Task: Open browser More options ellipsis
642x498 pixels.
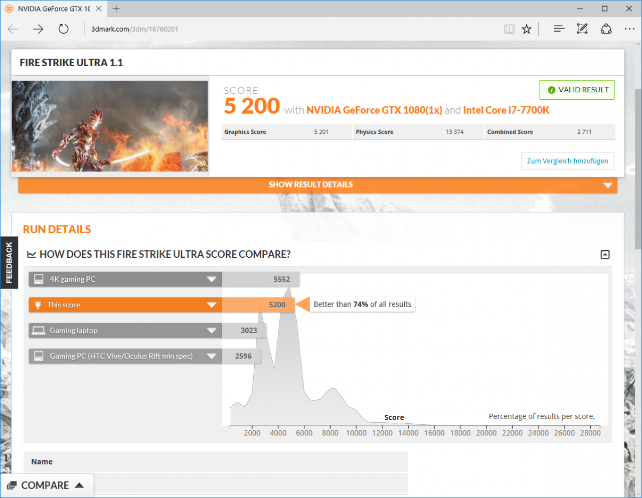Action: coord(630,29)
